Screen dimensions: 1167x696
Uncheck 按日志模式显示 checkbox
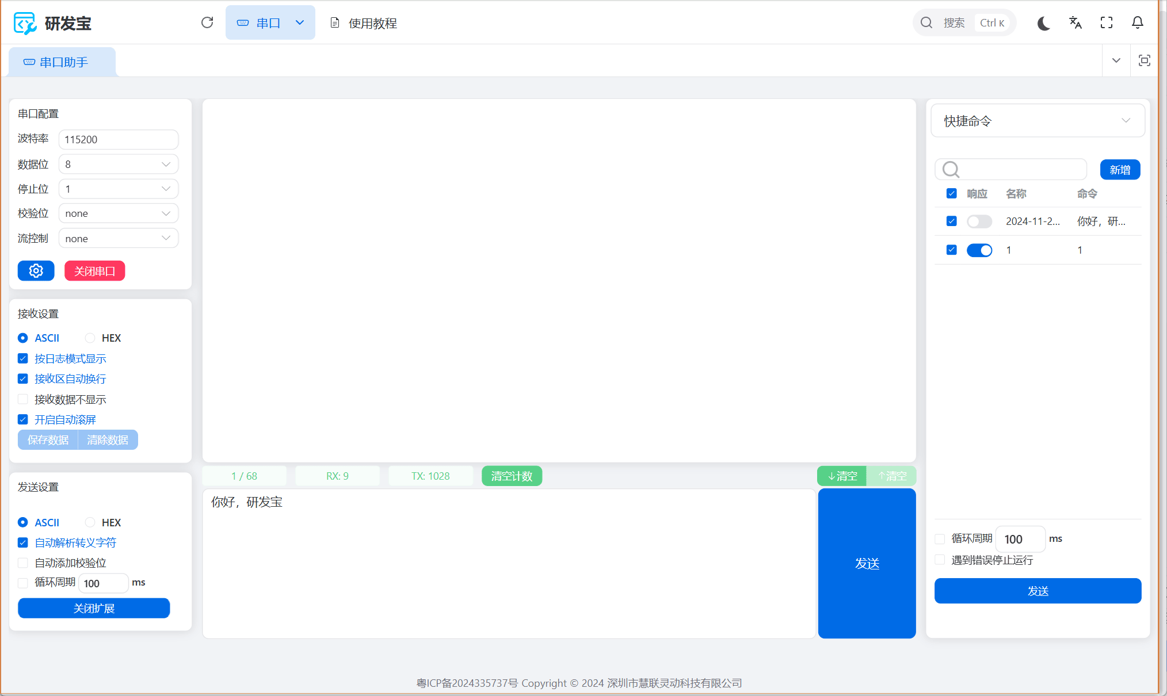click(x=23, y=358)
